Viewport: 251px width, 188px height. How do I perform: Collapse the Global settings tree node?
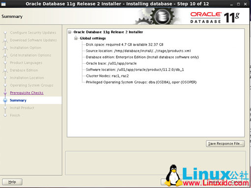coord(76,38)
